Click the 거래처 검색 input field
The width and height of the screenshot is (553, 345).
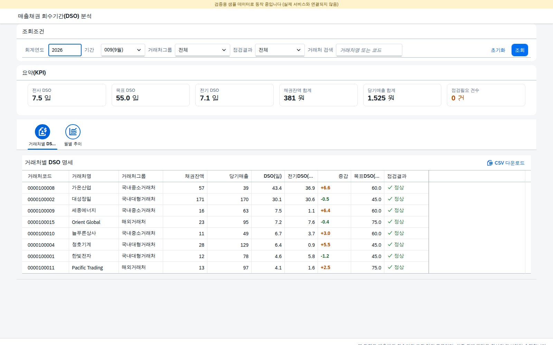tap(369, 50)
